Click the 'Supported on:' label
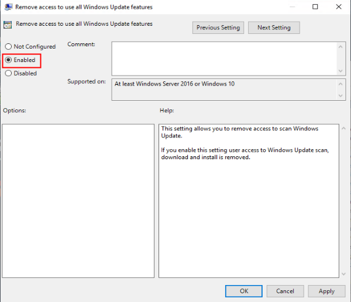351x302 pixels. point(87,81)
